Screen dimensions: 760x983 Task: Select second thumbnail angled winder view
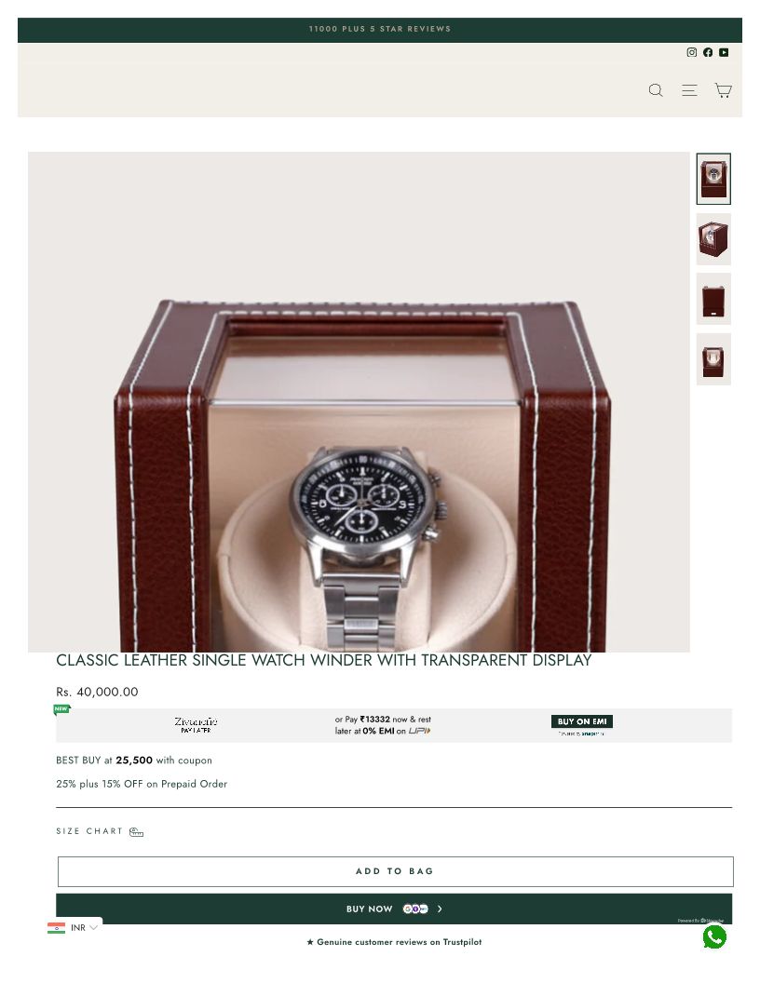pos(713,239)
